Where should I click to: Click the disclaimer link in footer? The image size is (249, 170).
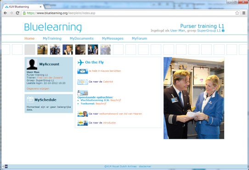[x=145, y=166]
